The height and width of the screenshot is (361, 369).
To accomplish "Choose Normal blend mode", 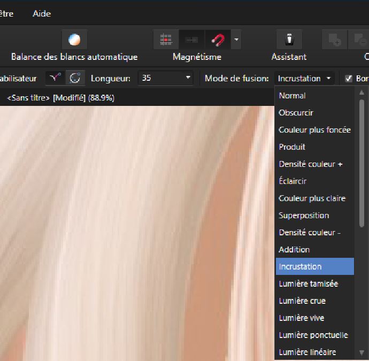I will click(x=314, y=96).
